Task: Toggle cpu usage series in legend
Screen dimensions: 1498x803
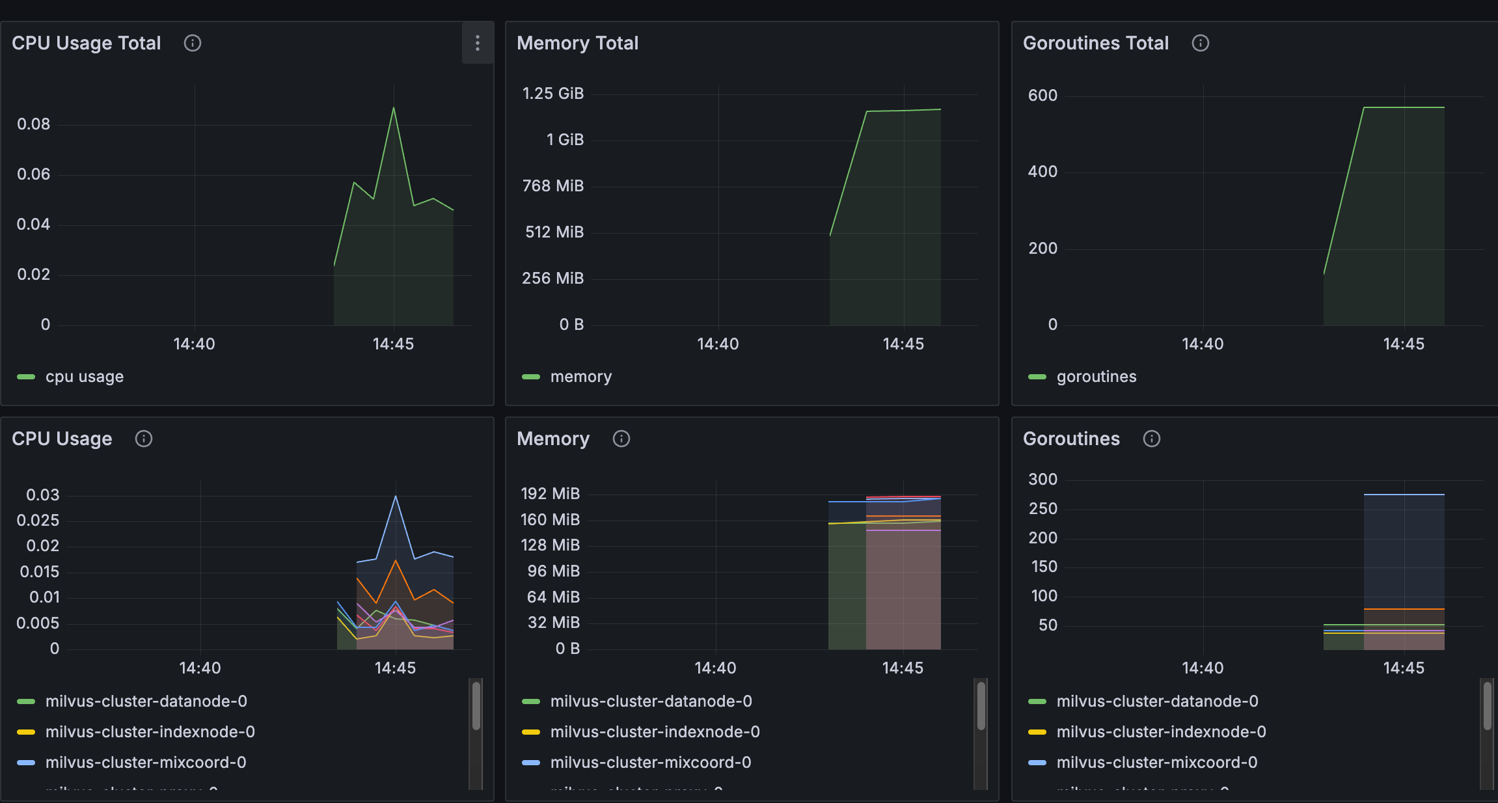Action: tap(84, 377)
